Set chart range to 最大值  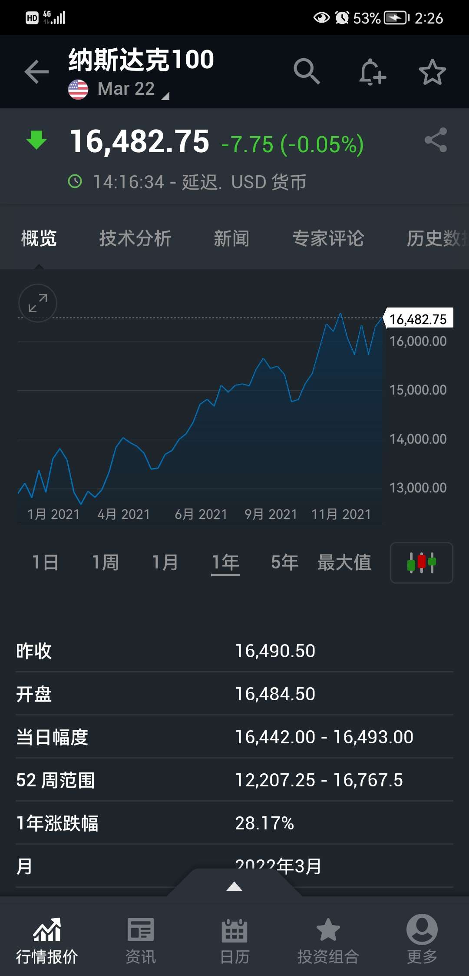(x=344, y=562)
